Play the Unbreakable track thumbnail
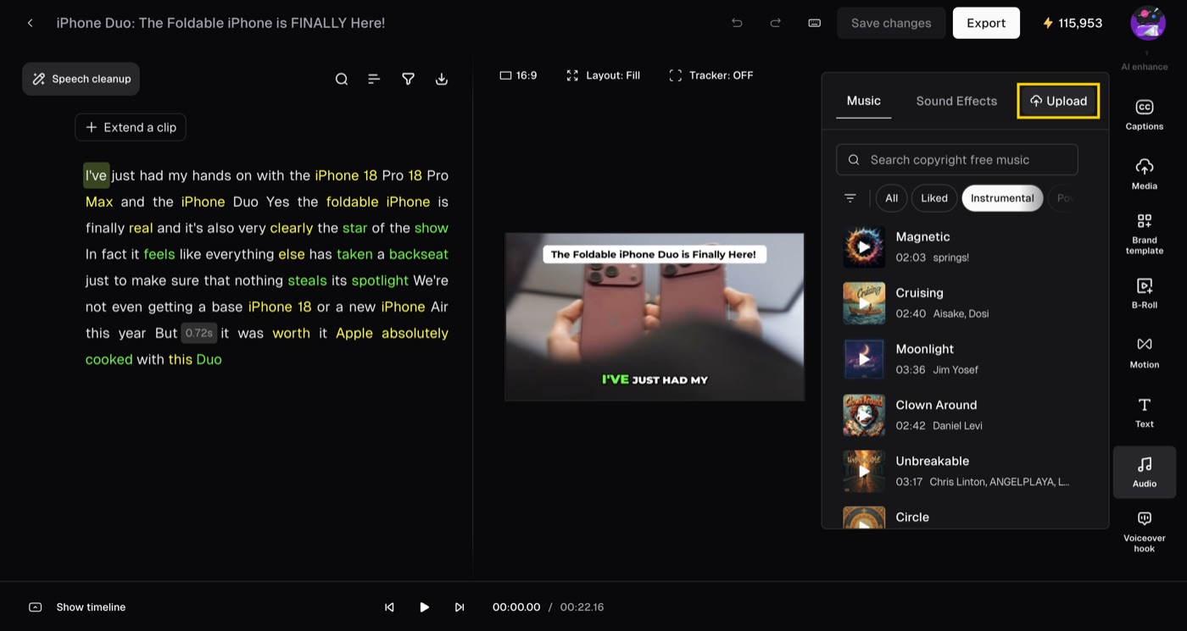The width and height of the screenshot is (1187, 631). (x=864, y=471)
